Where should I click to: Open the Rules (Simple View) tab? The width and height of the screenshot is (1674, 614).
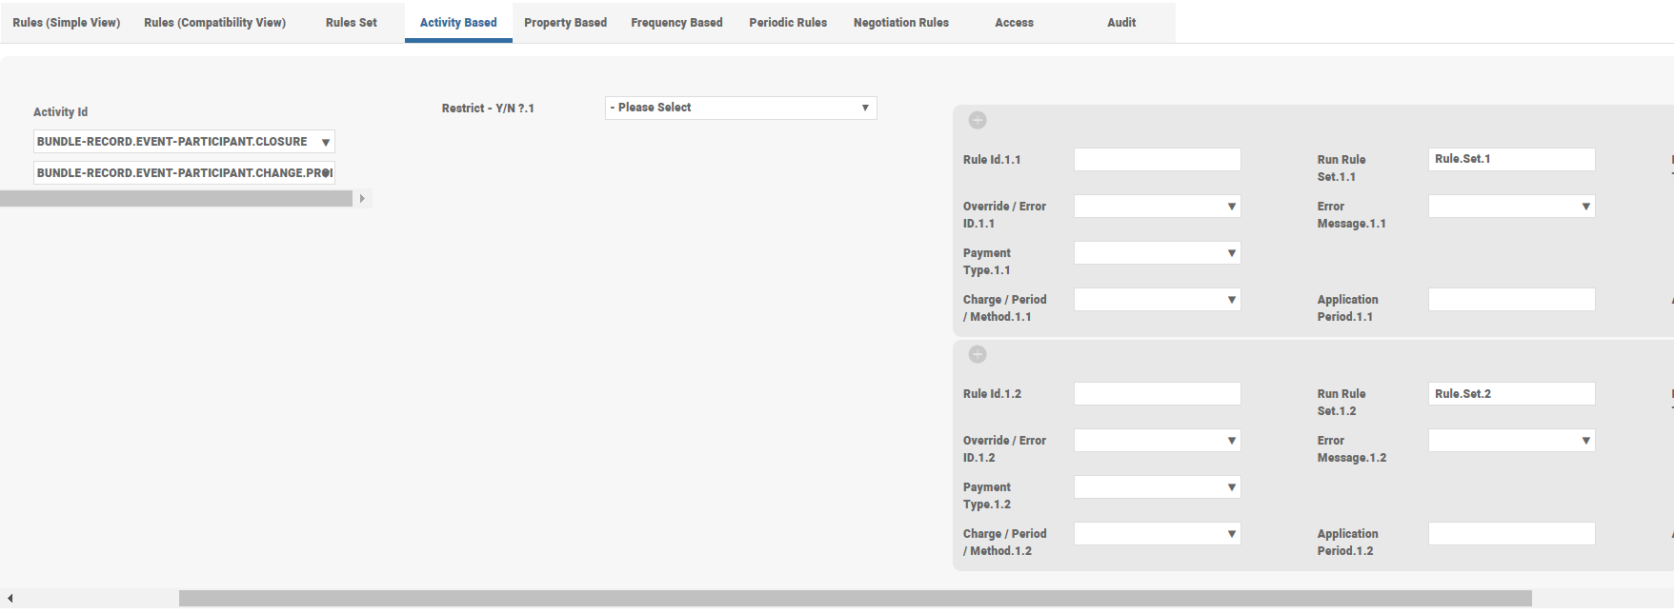point(67,23)
